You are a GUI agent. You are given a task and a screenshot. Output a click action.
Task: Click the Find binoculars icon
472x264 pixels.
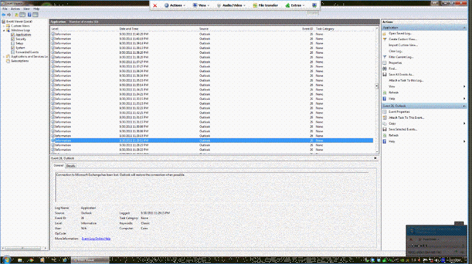point(385,69)
